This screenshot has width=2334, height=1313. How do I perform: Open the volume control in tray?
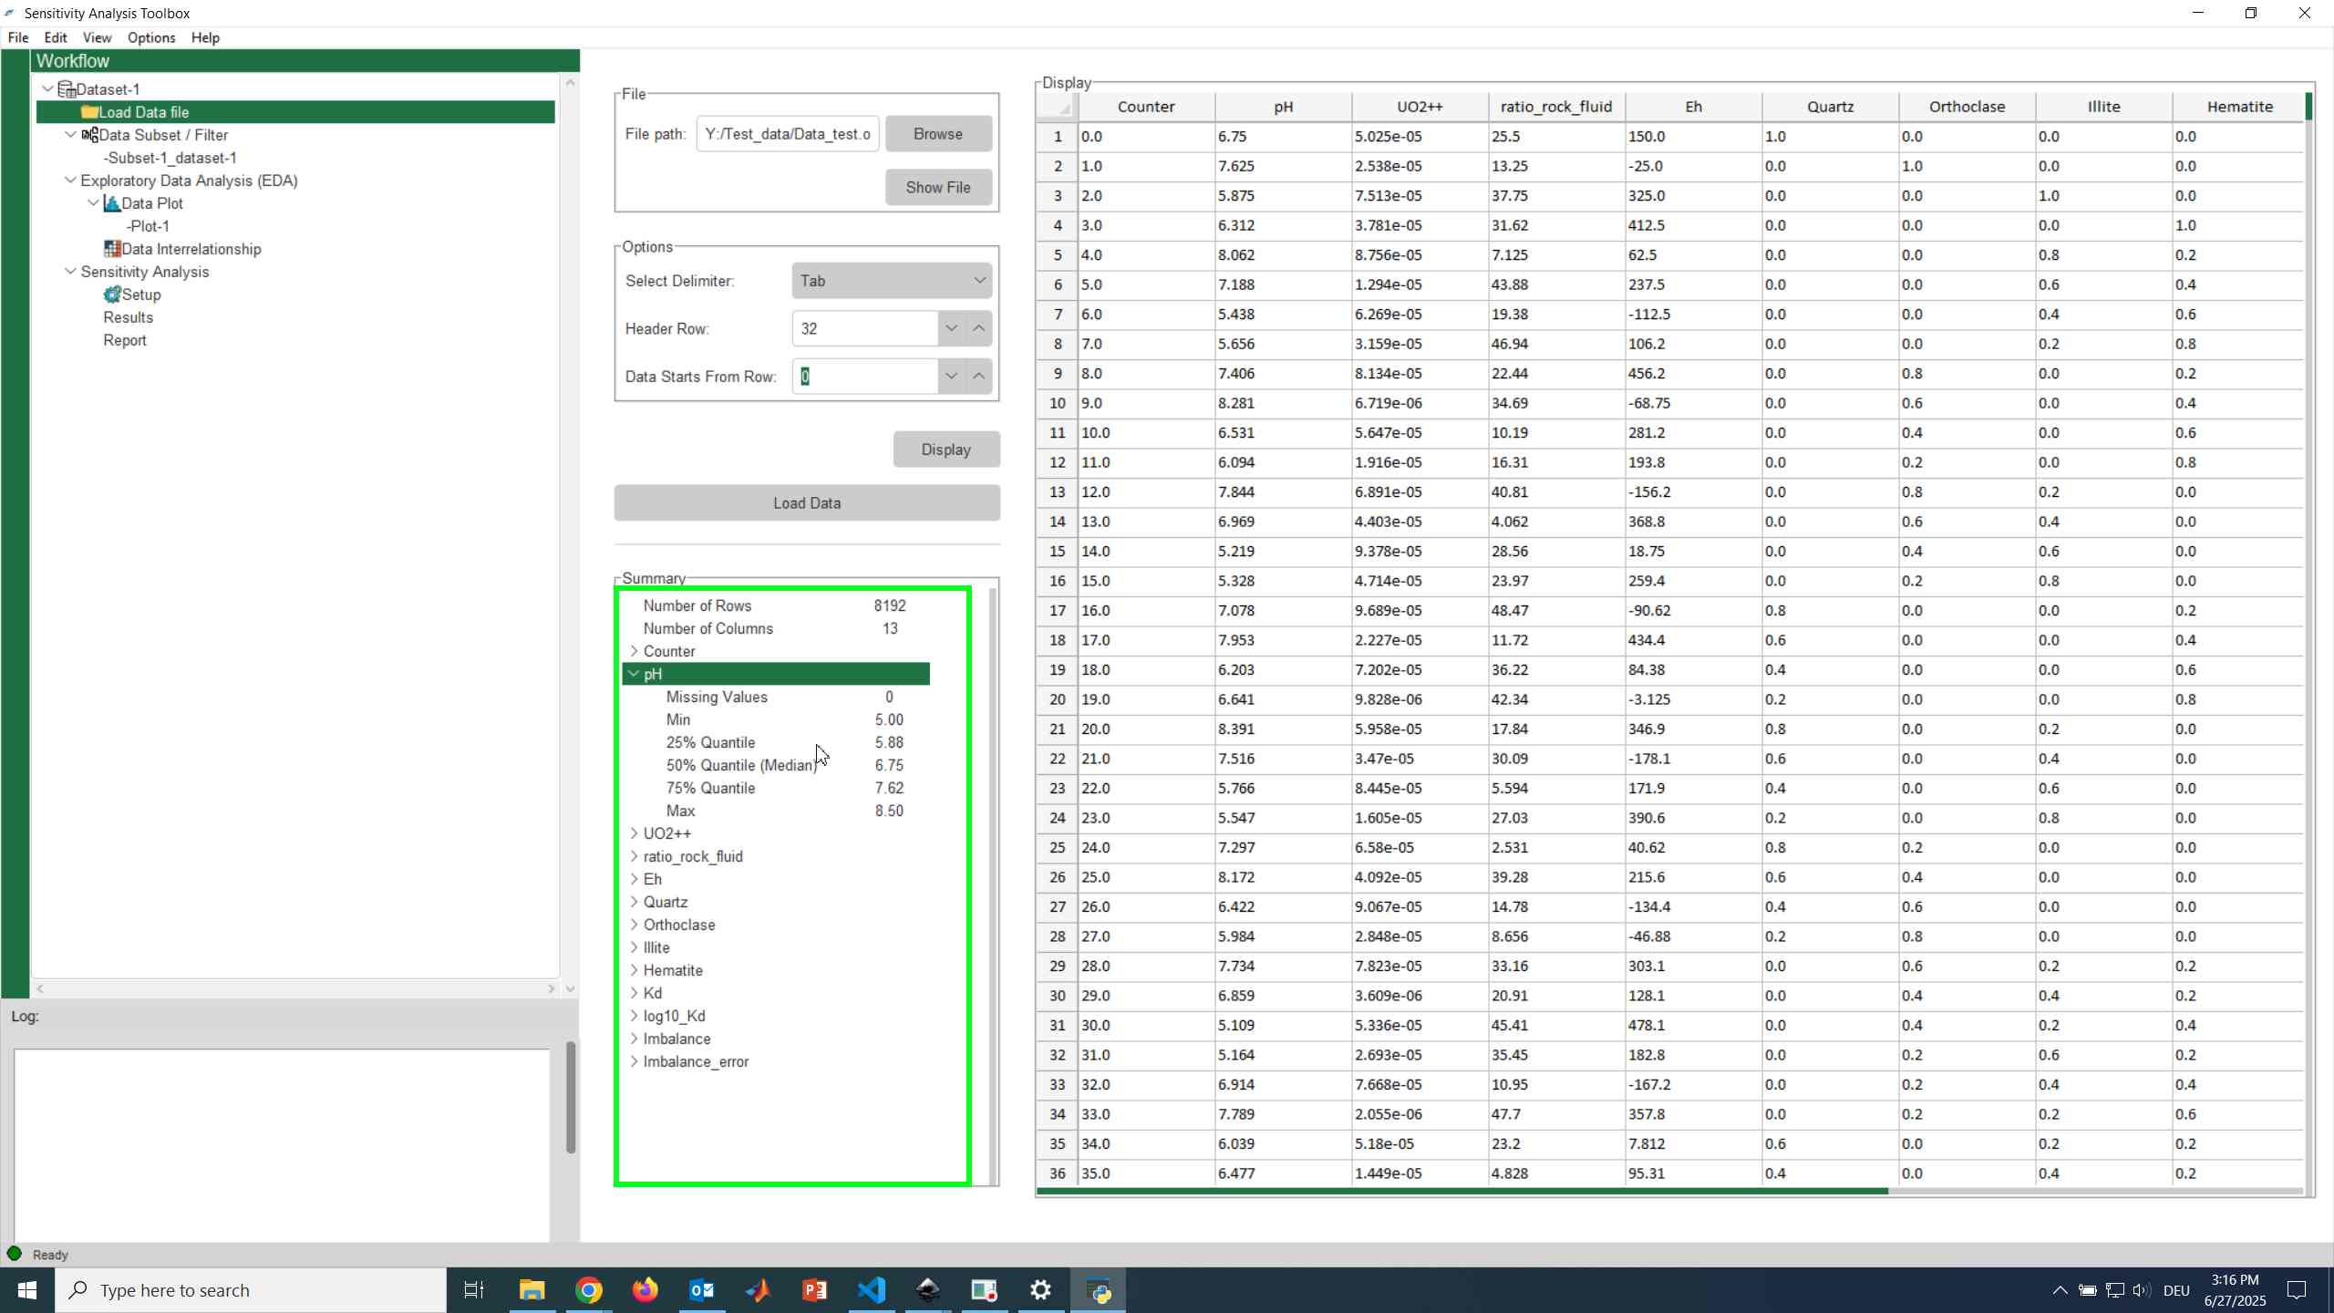coord(2142,1290)
